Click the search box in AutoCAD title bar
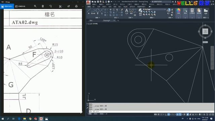215x121 pixels. click(161, 2)
